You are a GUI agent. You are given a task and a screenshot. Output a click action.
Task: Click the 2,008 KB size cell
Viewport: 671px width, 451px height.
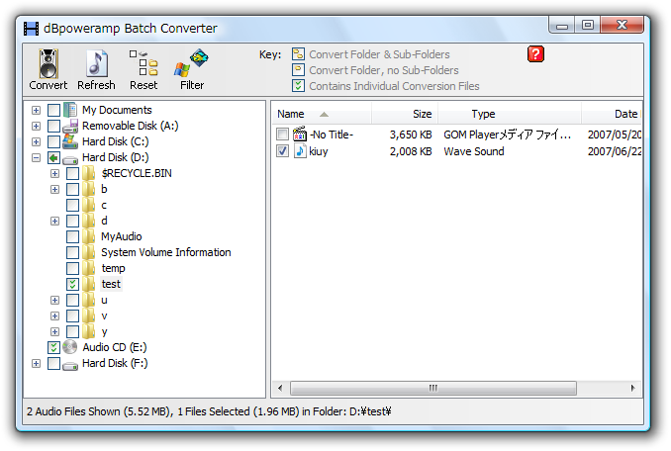[x=411, y=151]
